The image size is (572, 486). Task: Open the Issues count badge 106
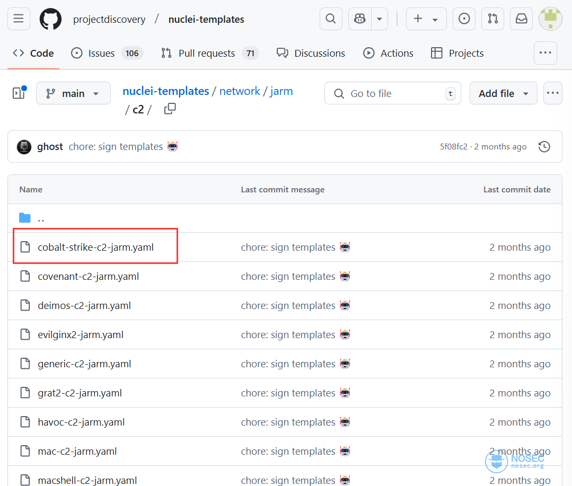pyautogui.click(x=132, y=53)
